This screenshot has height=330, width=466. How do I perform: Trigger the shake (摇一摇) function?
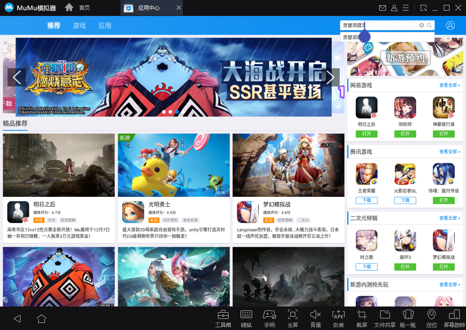(x=408, y=318)
